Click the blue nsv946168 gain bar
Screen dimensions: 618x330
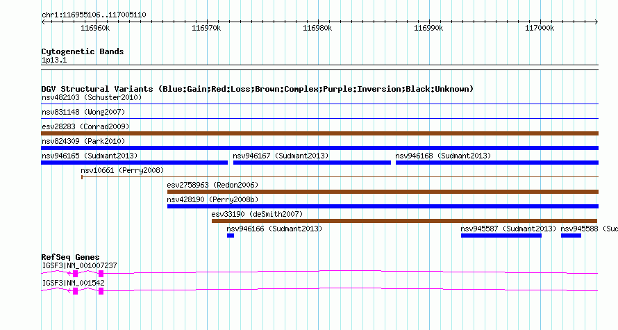pyautogui.click(x=497, y=163)
